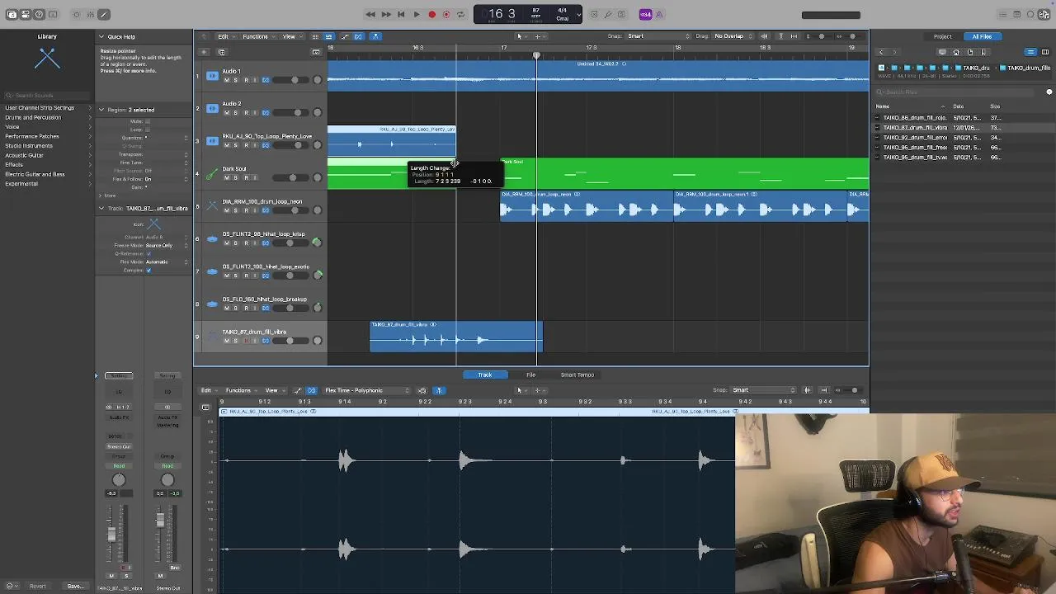Open the tracks area View menu
This screenshot has width=1056, height=594.
pos(290,36)
